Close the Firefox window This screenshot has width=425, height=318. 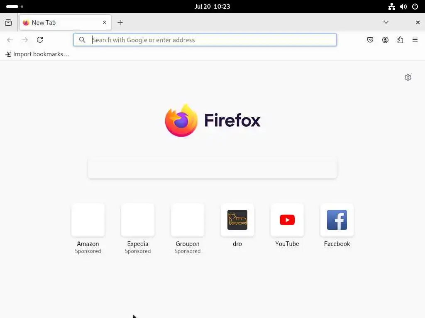418,22
